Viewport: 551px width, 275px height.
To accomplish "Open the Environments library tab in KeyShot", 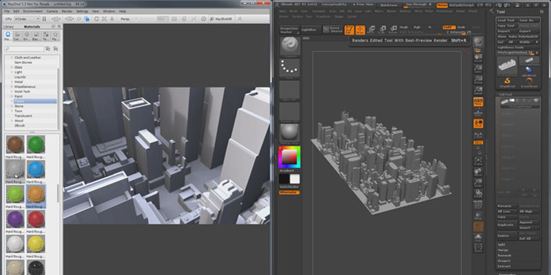I will coord(27,36).
